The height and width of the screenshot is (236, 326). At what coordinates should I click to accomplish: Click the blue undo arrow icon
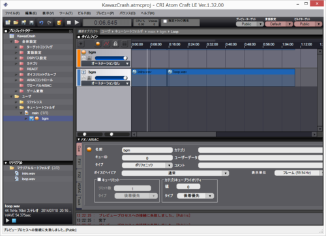point(41,22)
